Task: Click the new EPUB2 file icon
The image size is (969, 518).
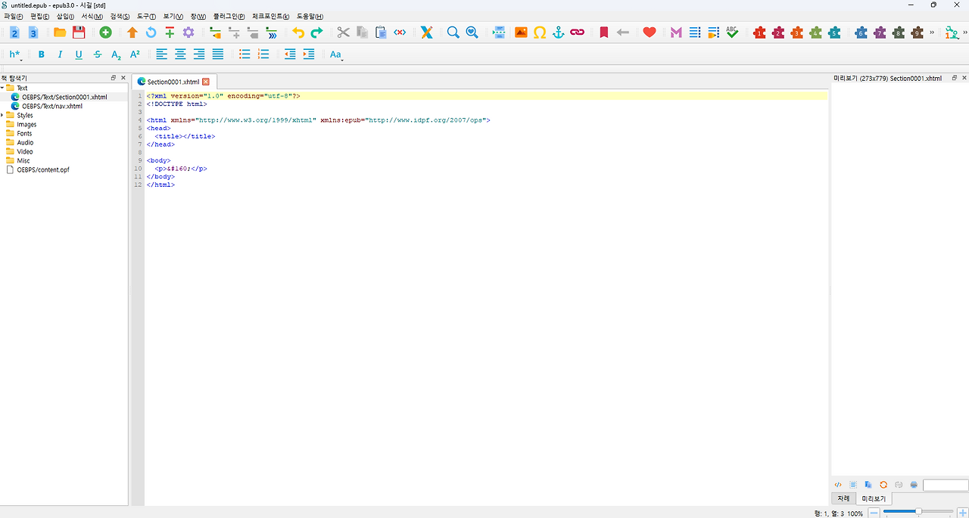Action: point(14,33)
